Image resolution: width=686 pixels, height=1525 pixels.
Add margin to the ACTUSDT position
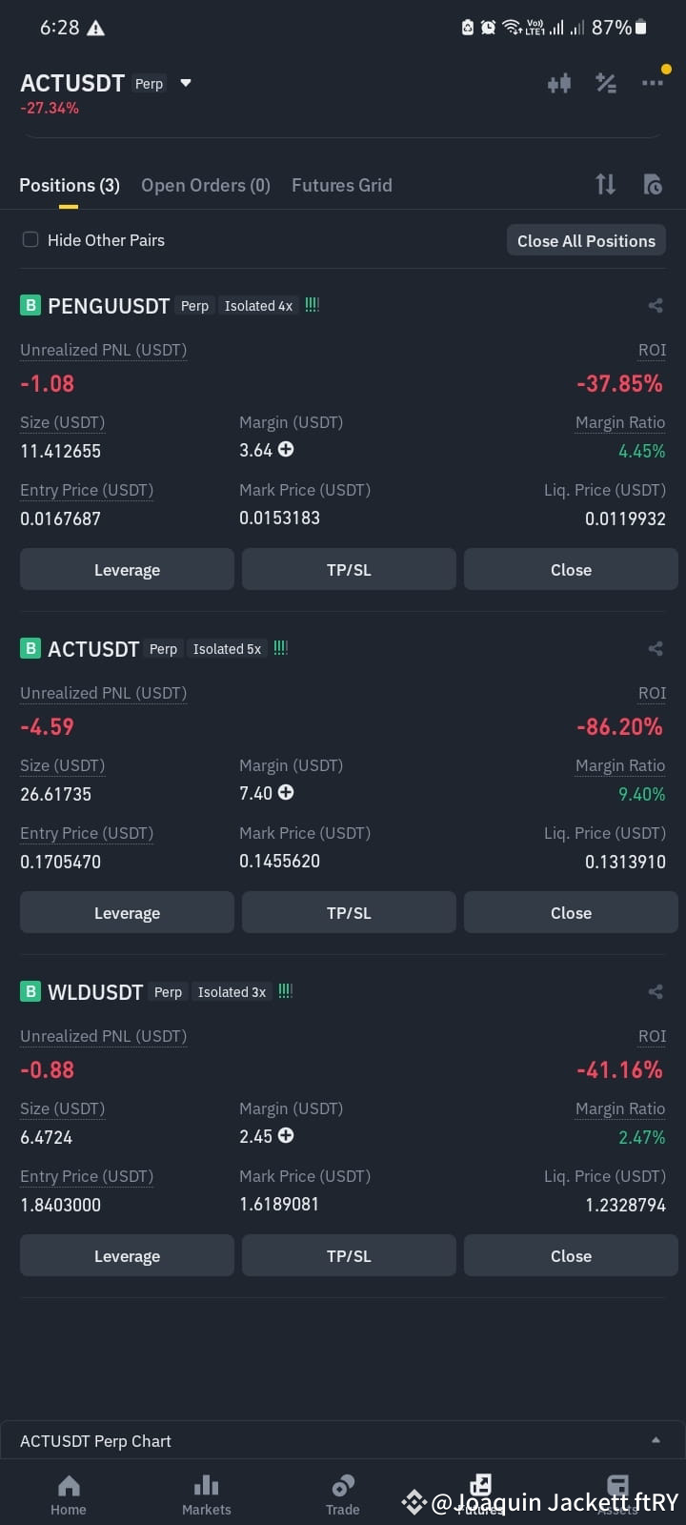coord(284,793)
